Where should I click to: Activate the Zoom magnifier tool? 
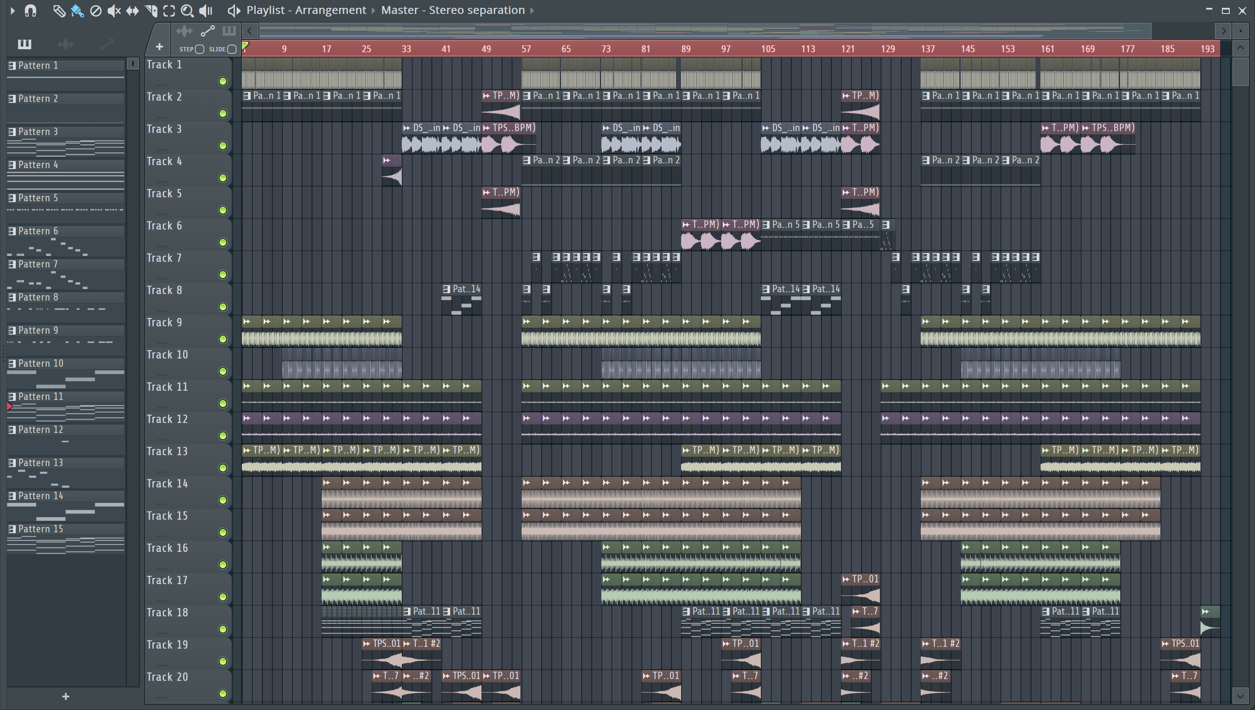187,10
